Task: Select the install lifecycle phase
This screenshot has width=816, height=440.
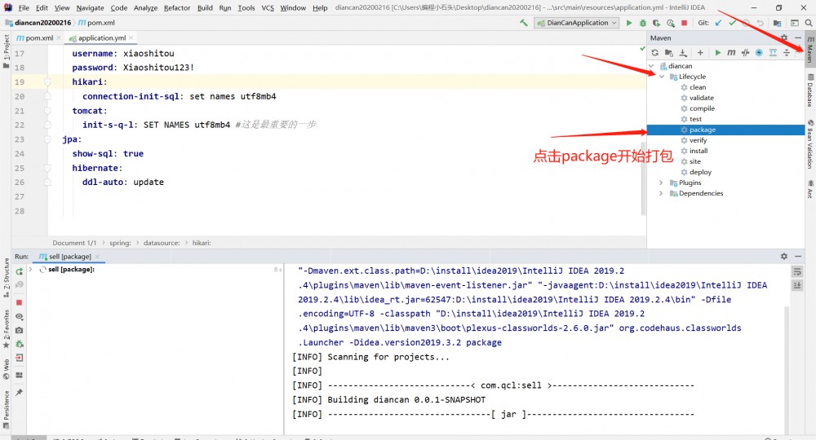Action: [x=698, y=151]
